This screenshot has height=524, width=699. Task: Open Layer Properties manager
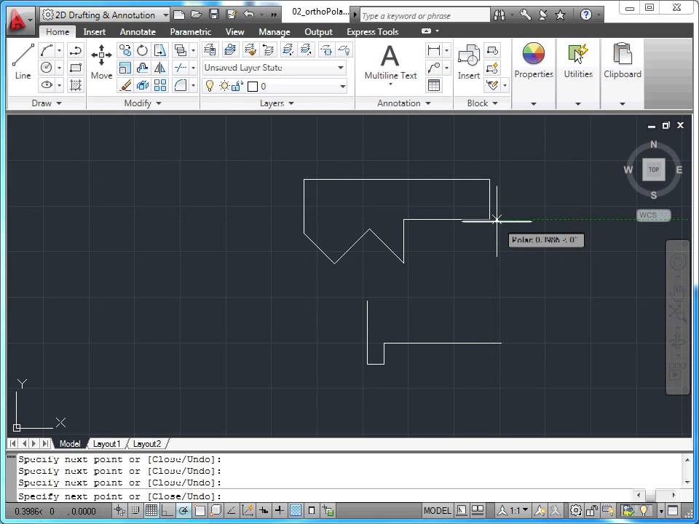pyautogui.click(x=210, y=49)
